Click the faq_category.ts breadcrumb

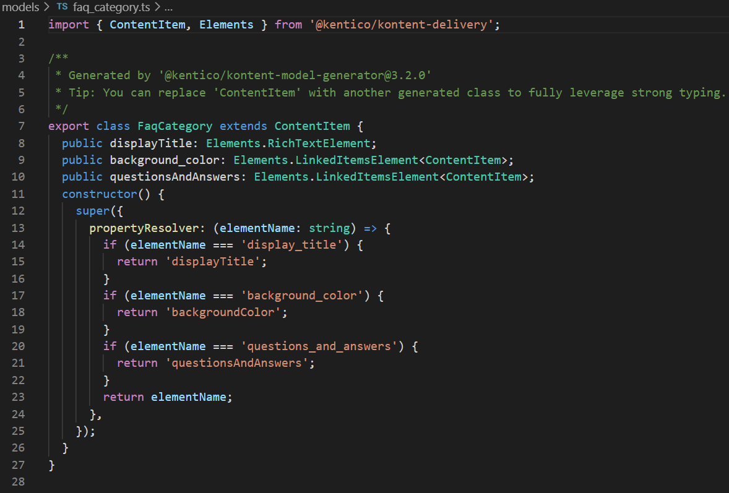coord(111,7)
